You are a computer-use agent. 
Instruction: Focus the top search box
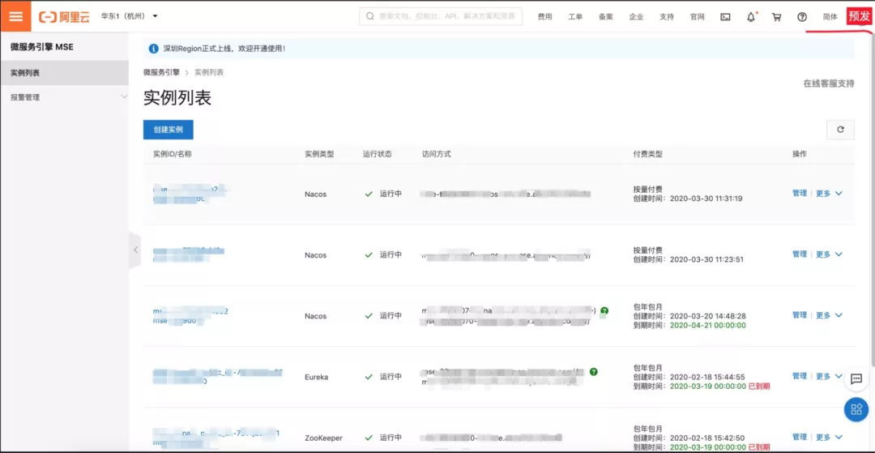click(440, 17)
